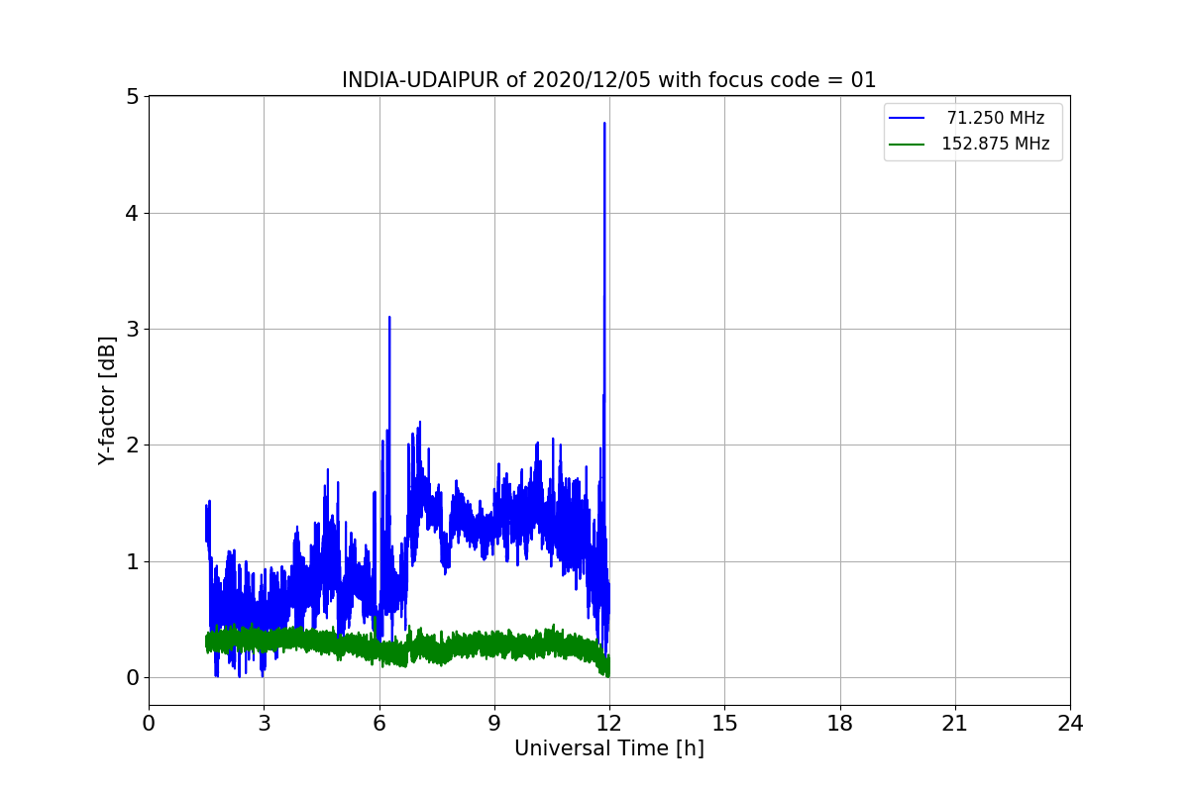Click the green line sample in the legend
1189x792 pixels.
907,144
